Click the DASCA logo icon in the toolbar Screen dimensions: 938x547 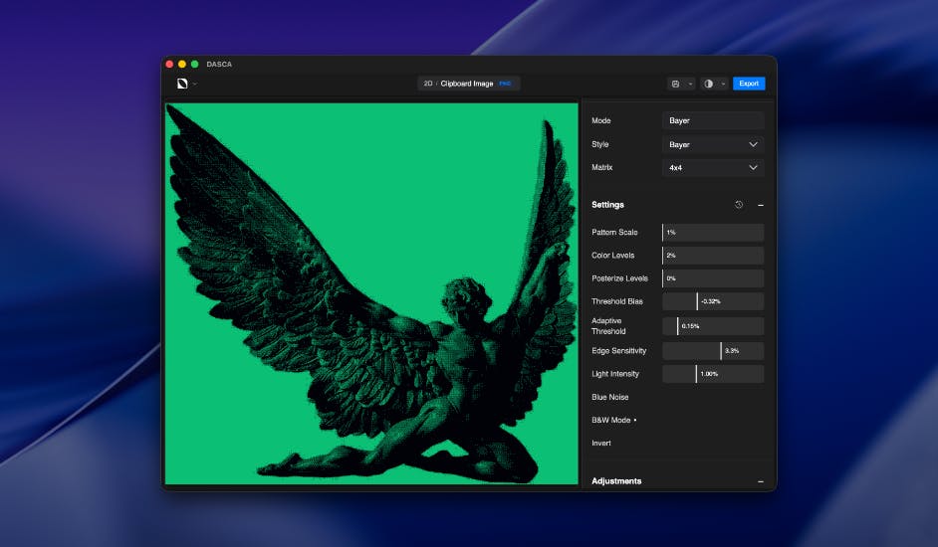(x=182, y=84)
